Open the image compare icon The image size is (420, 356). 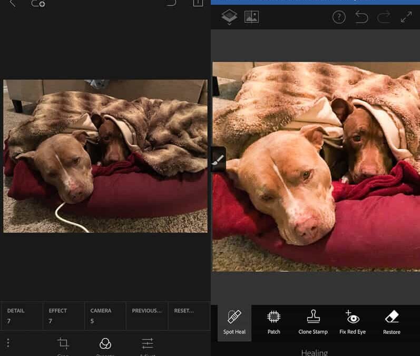[x=252, y=17]
